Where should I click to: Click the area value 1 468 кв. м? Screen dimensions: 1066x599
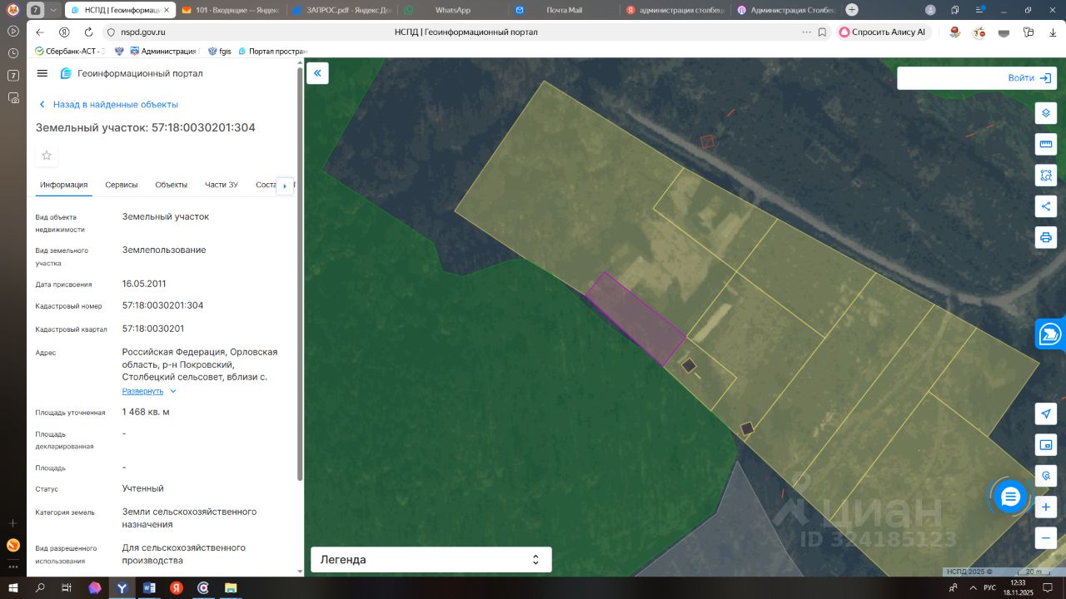(146, 412)
